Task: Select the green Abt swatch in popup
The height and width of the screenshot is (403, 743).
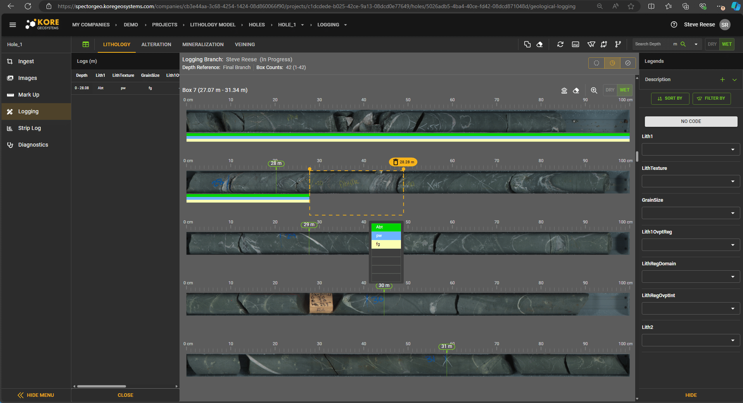Action: [x=386, y=227]
